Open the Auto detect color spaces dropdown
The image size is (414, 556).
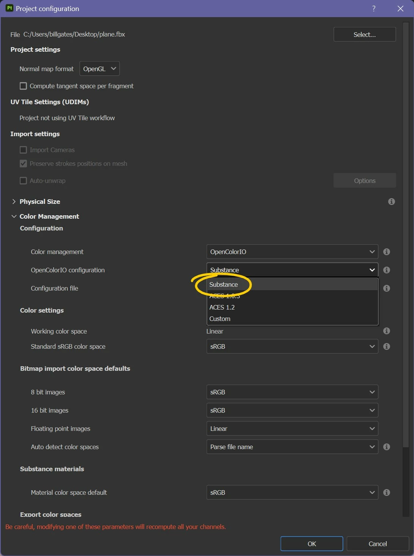click(x=292, y=447)
